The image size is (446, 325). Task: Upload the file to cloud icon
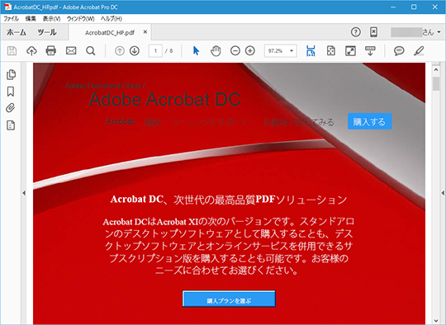click(31, 51)
